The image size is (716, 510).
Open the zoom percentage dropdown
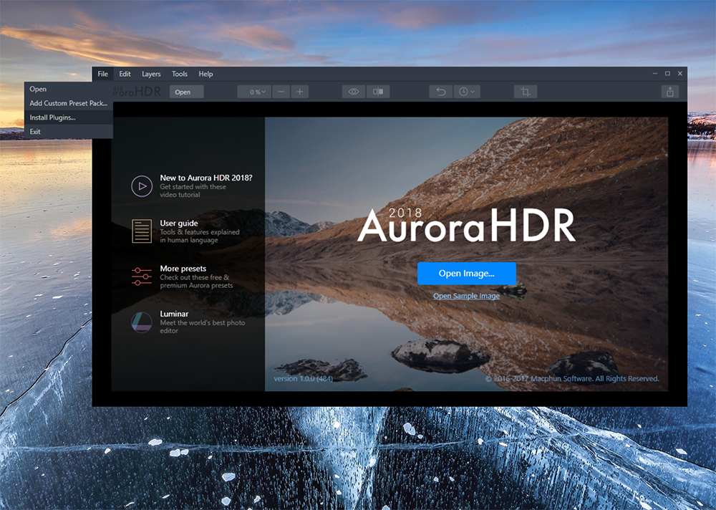254,92
